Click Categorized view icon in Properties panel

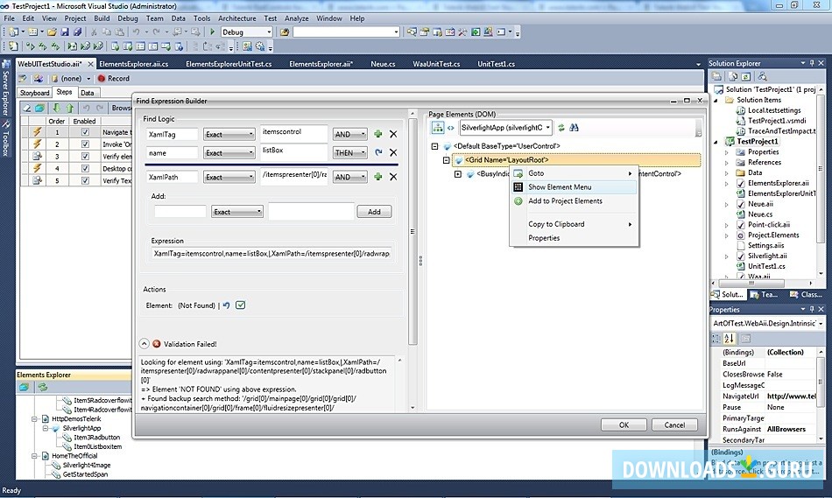coord(716,339)
